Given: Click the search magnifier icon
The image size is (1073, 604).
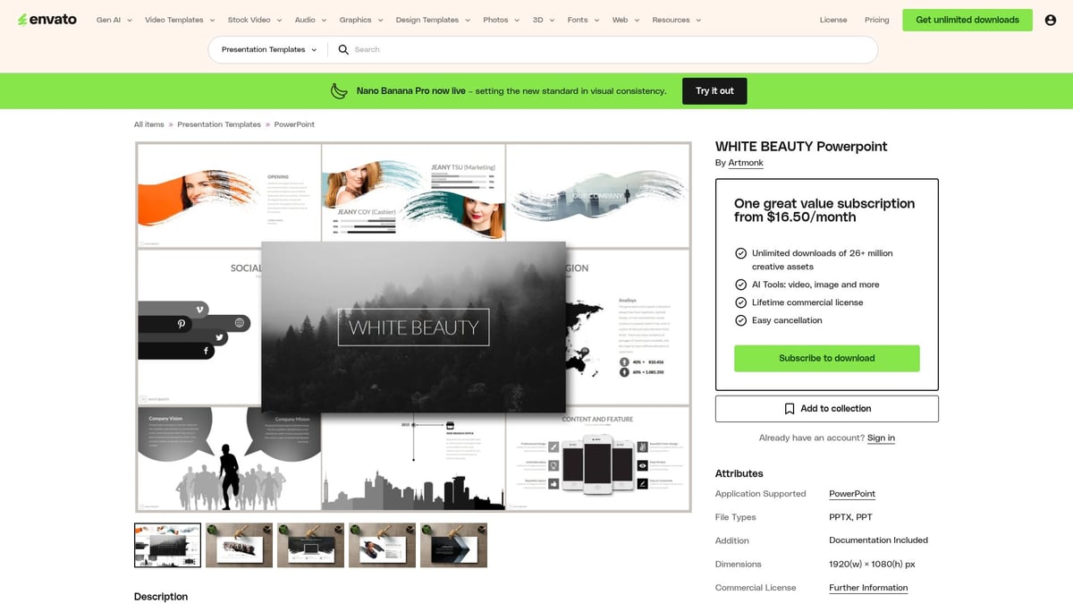Looking at the screenshot, I should pos(344,49).
